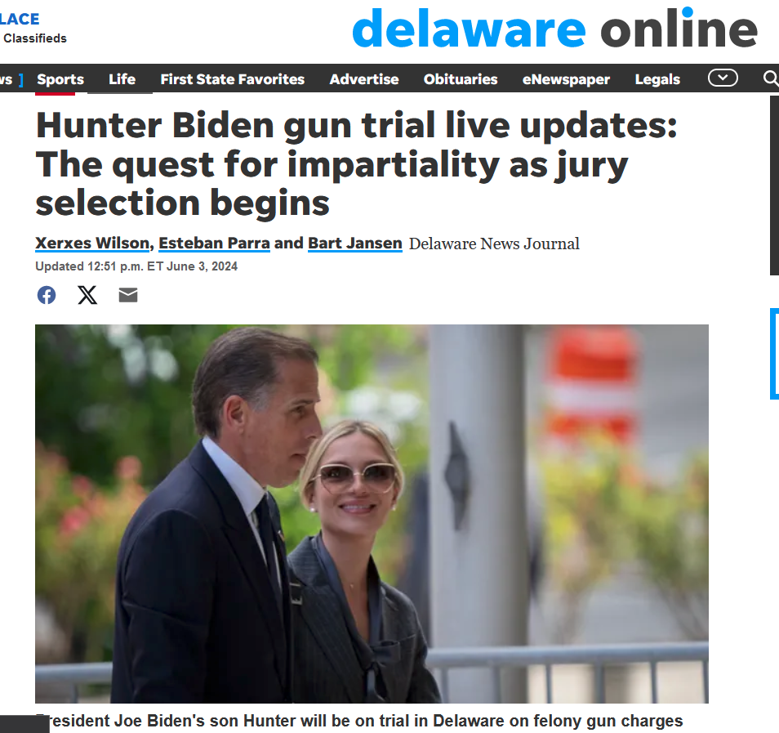This screenshot has height=733, width=779.
Task: View author Bart Jansen's profile
Action: point(355,244)
